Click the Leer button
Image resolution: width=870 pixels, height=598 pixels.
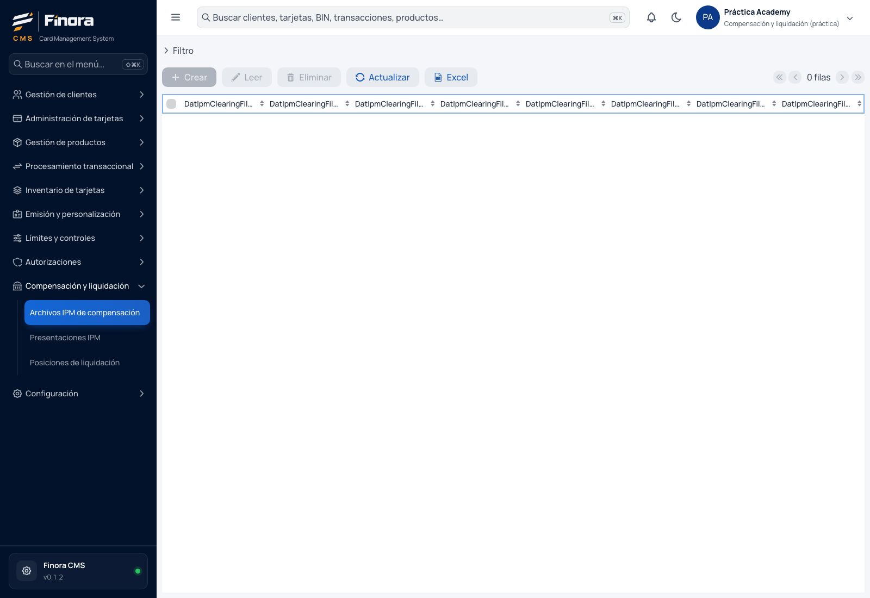(x=247, y=77)
